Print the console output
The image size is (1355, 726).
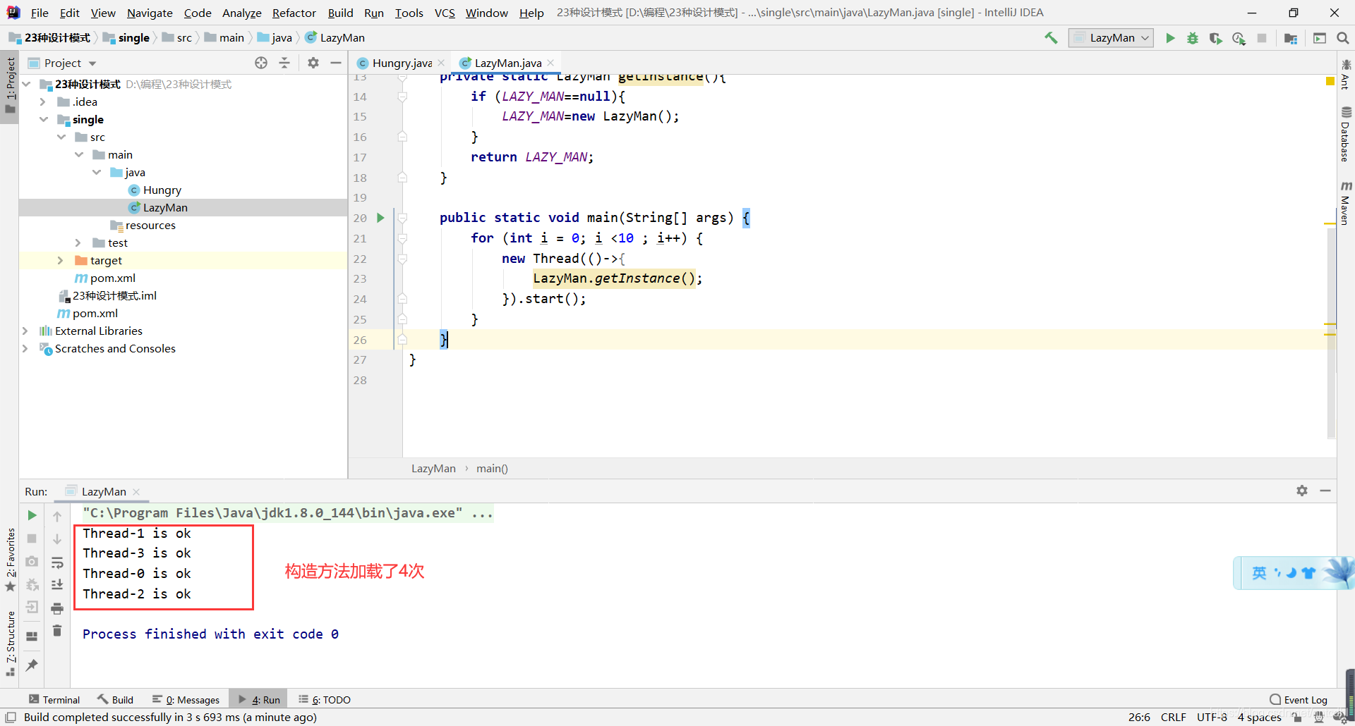(57, 608)
